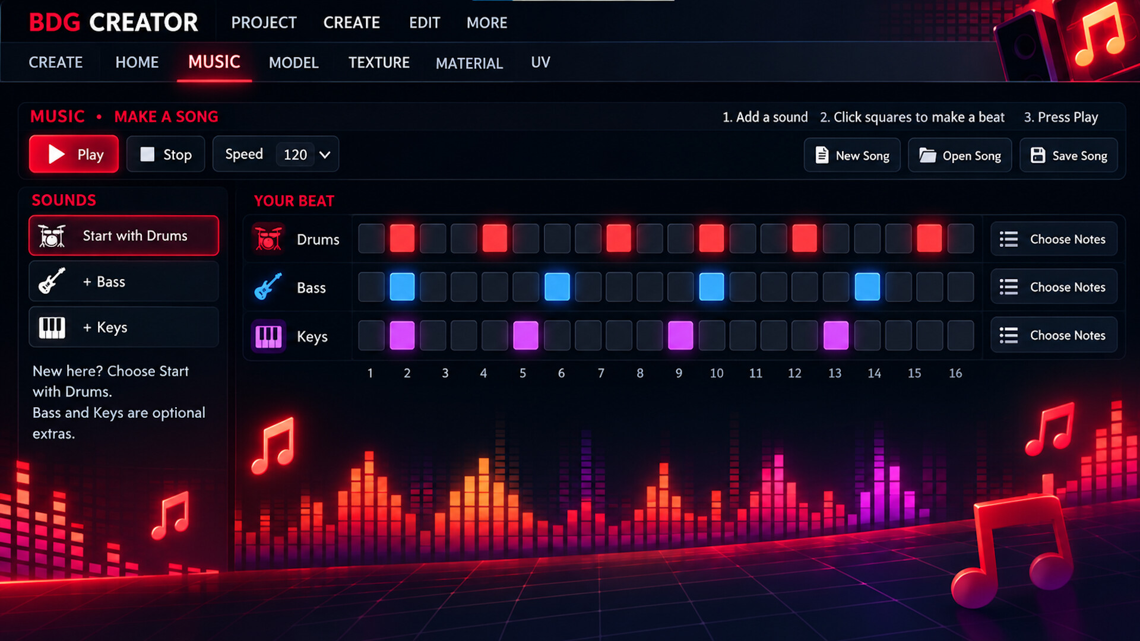The image size is (1140, 641).
Task: Turn off the blue Bass step 7 square
Action: tap(557, 287)
